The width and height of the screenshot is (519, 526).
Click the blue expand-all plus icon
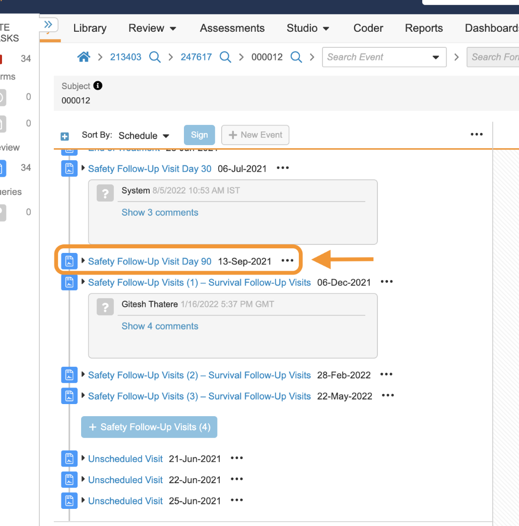click(x=64, y=136)
